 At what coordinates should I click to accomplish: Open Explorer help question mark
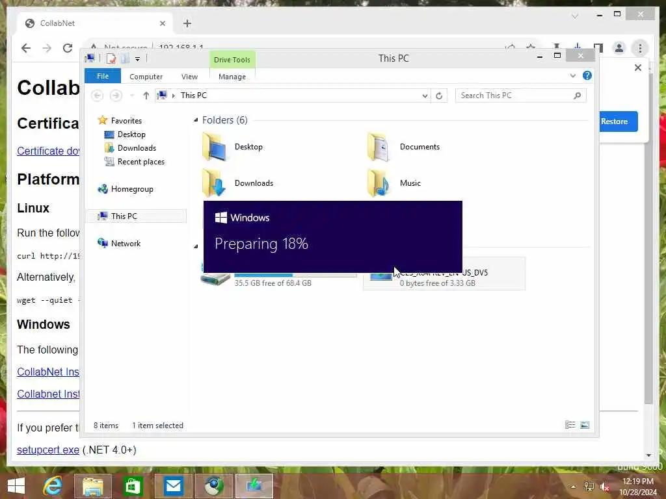[x=587, y=75]
